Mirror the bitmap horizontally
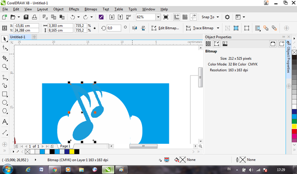The image size is (297, 174). pyautogui.click(x=135, y=28)
